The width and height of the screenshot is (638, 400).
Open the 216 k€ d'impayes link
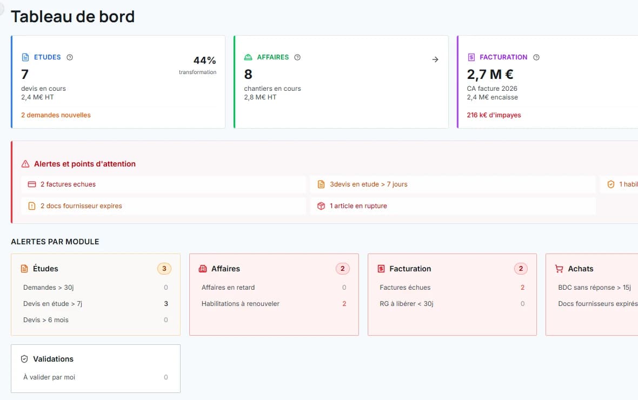pyautogui.click(x=494, y=115)
